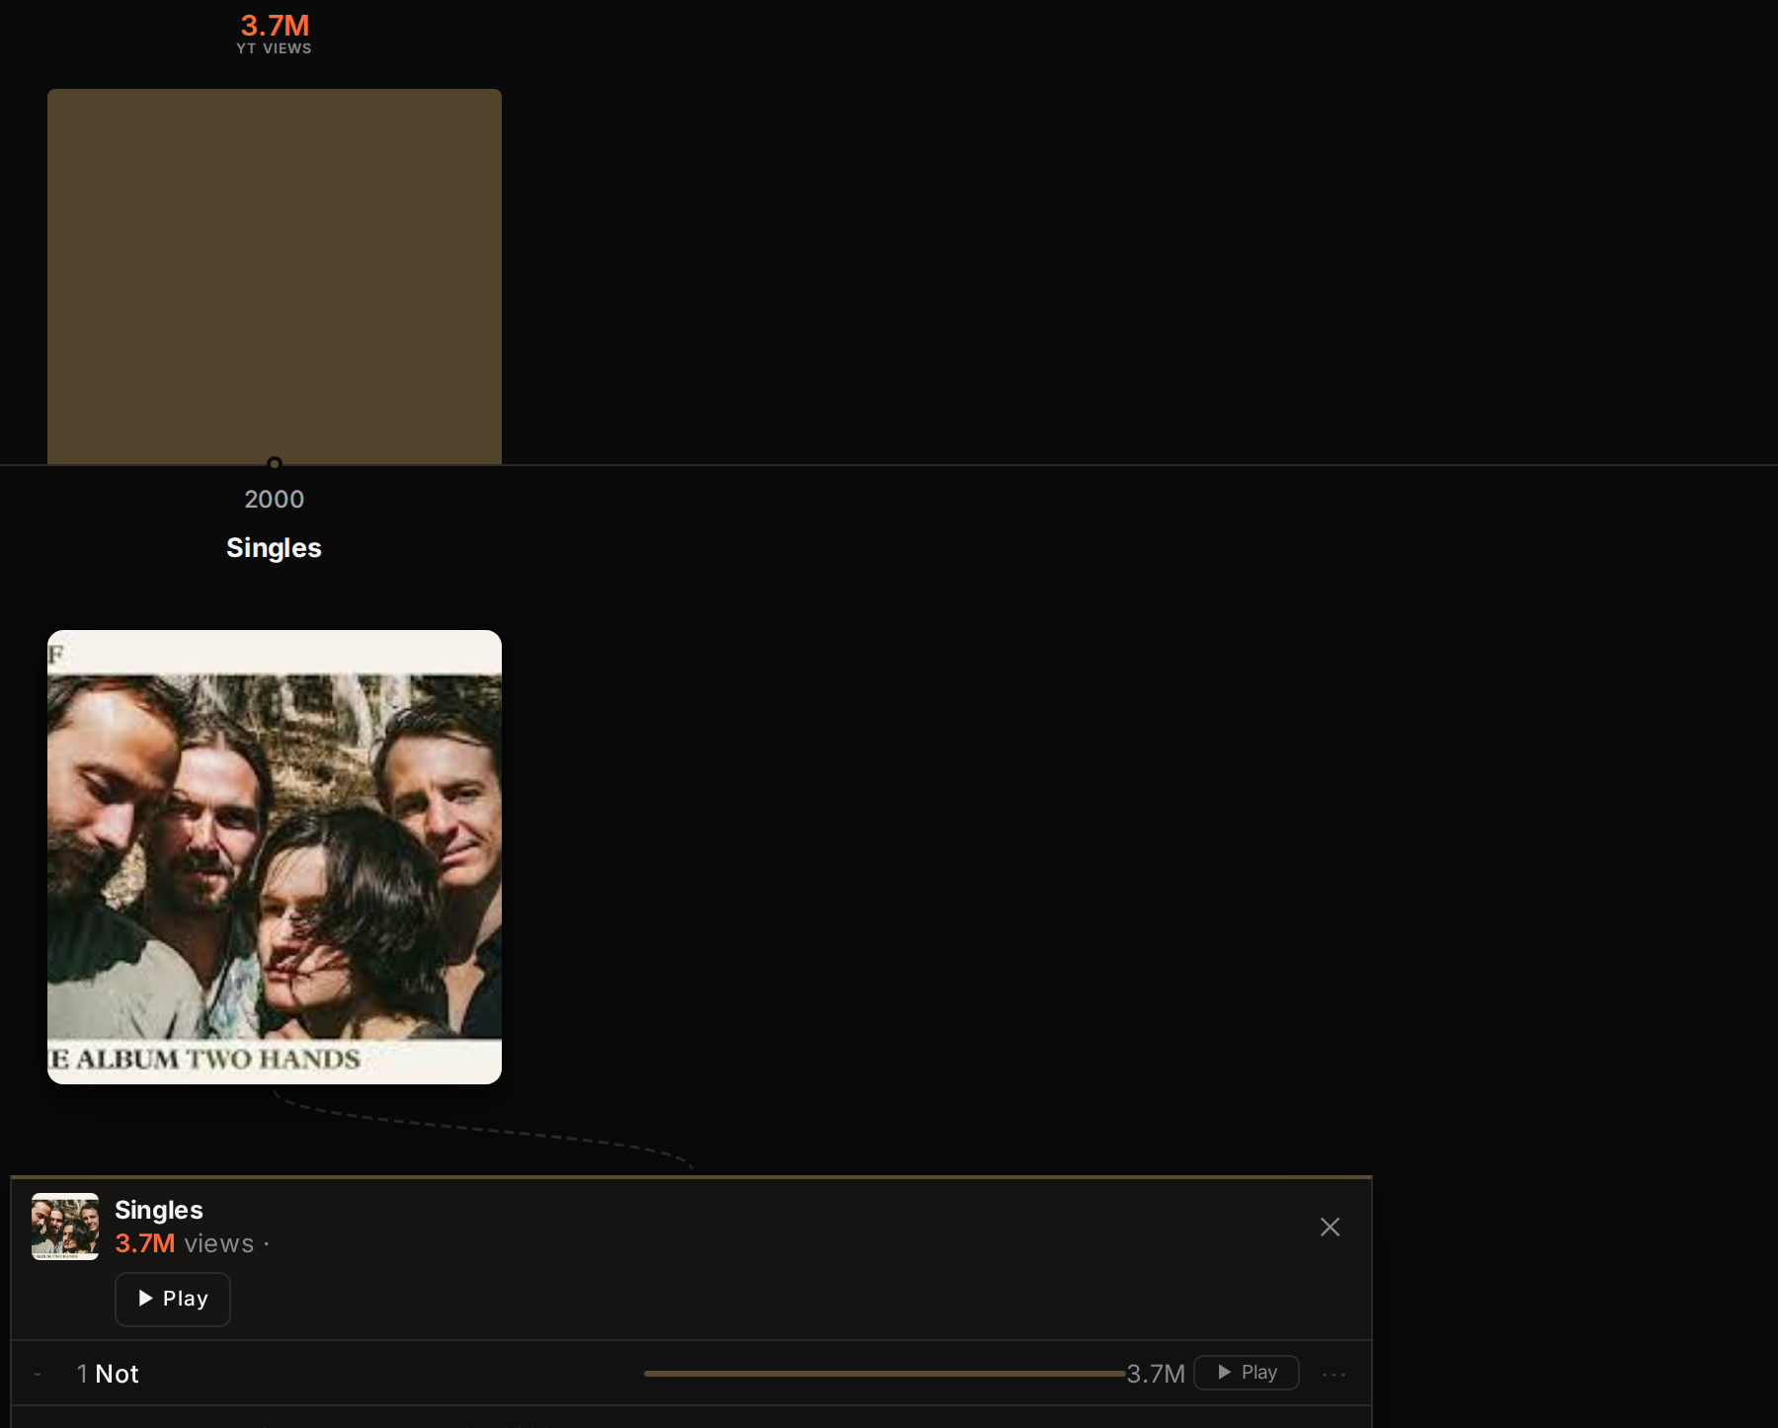Select the 2000 timeline dot marker
This screenshot has height=1428, width=1778.
coord(275,464)
